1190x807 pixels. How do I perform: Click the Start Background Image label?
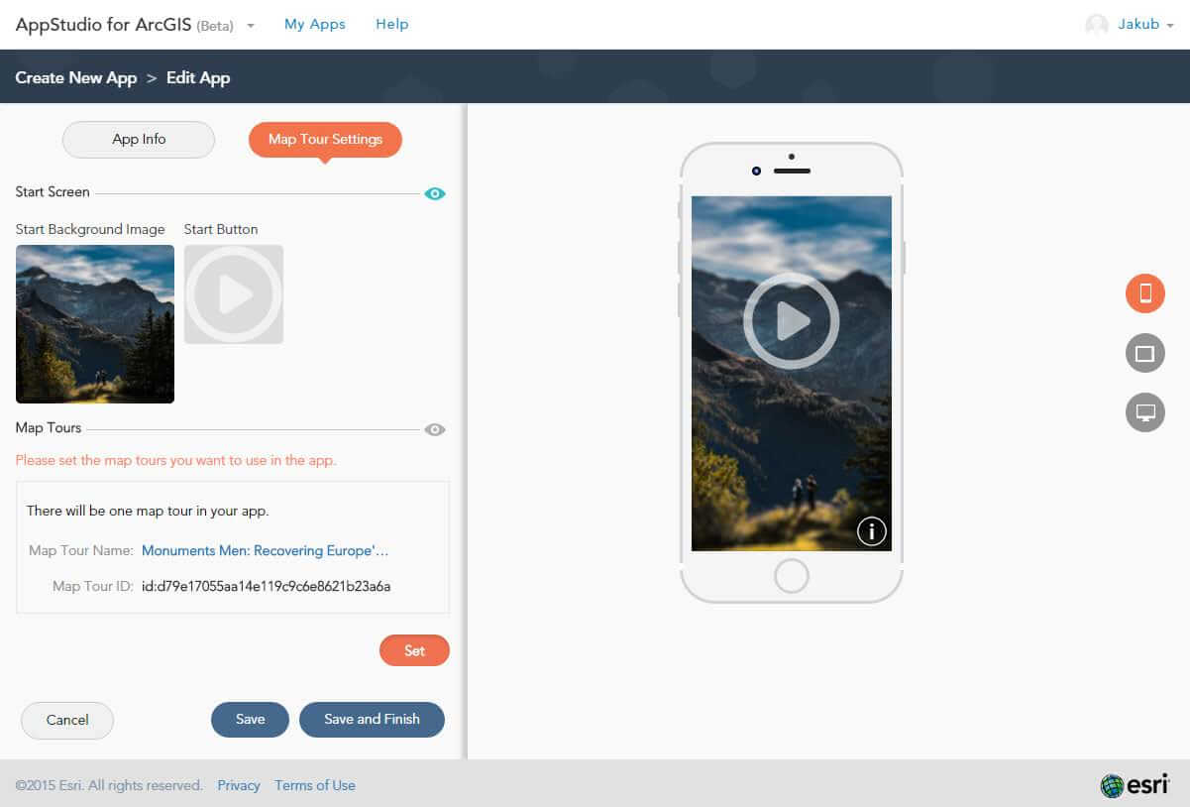90,229
